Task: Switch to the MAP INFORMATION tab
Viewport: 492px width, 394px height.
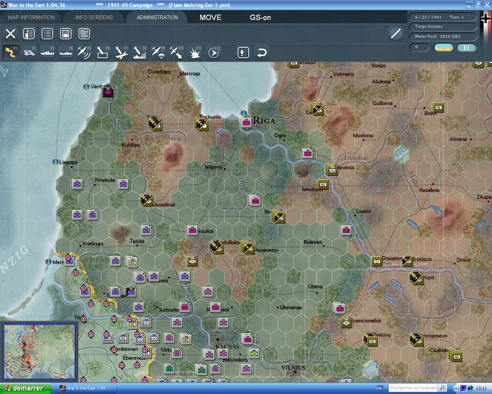Action: (31, 17)
